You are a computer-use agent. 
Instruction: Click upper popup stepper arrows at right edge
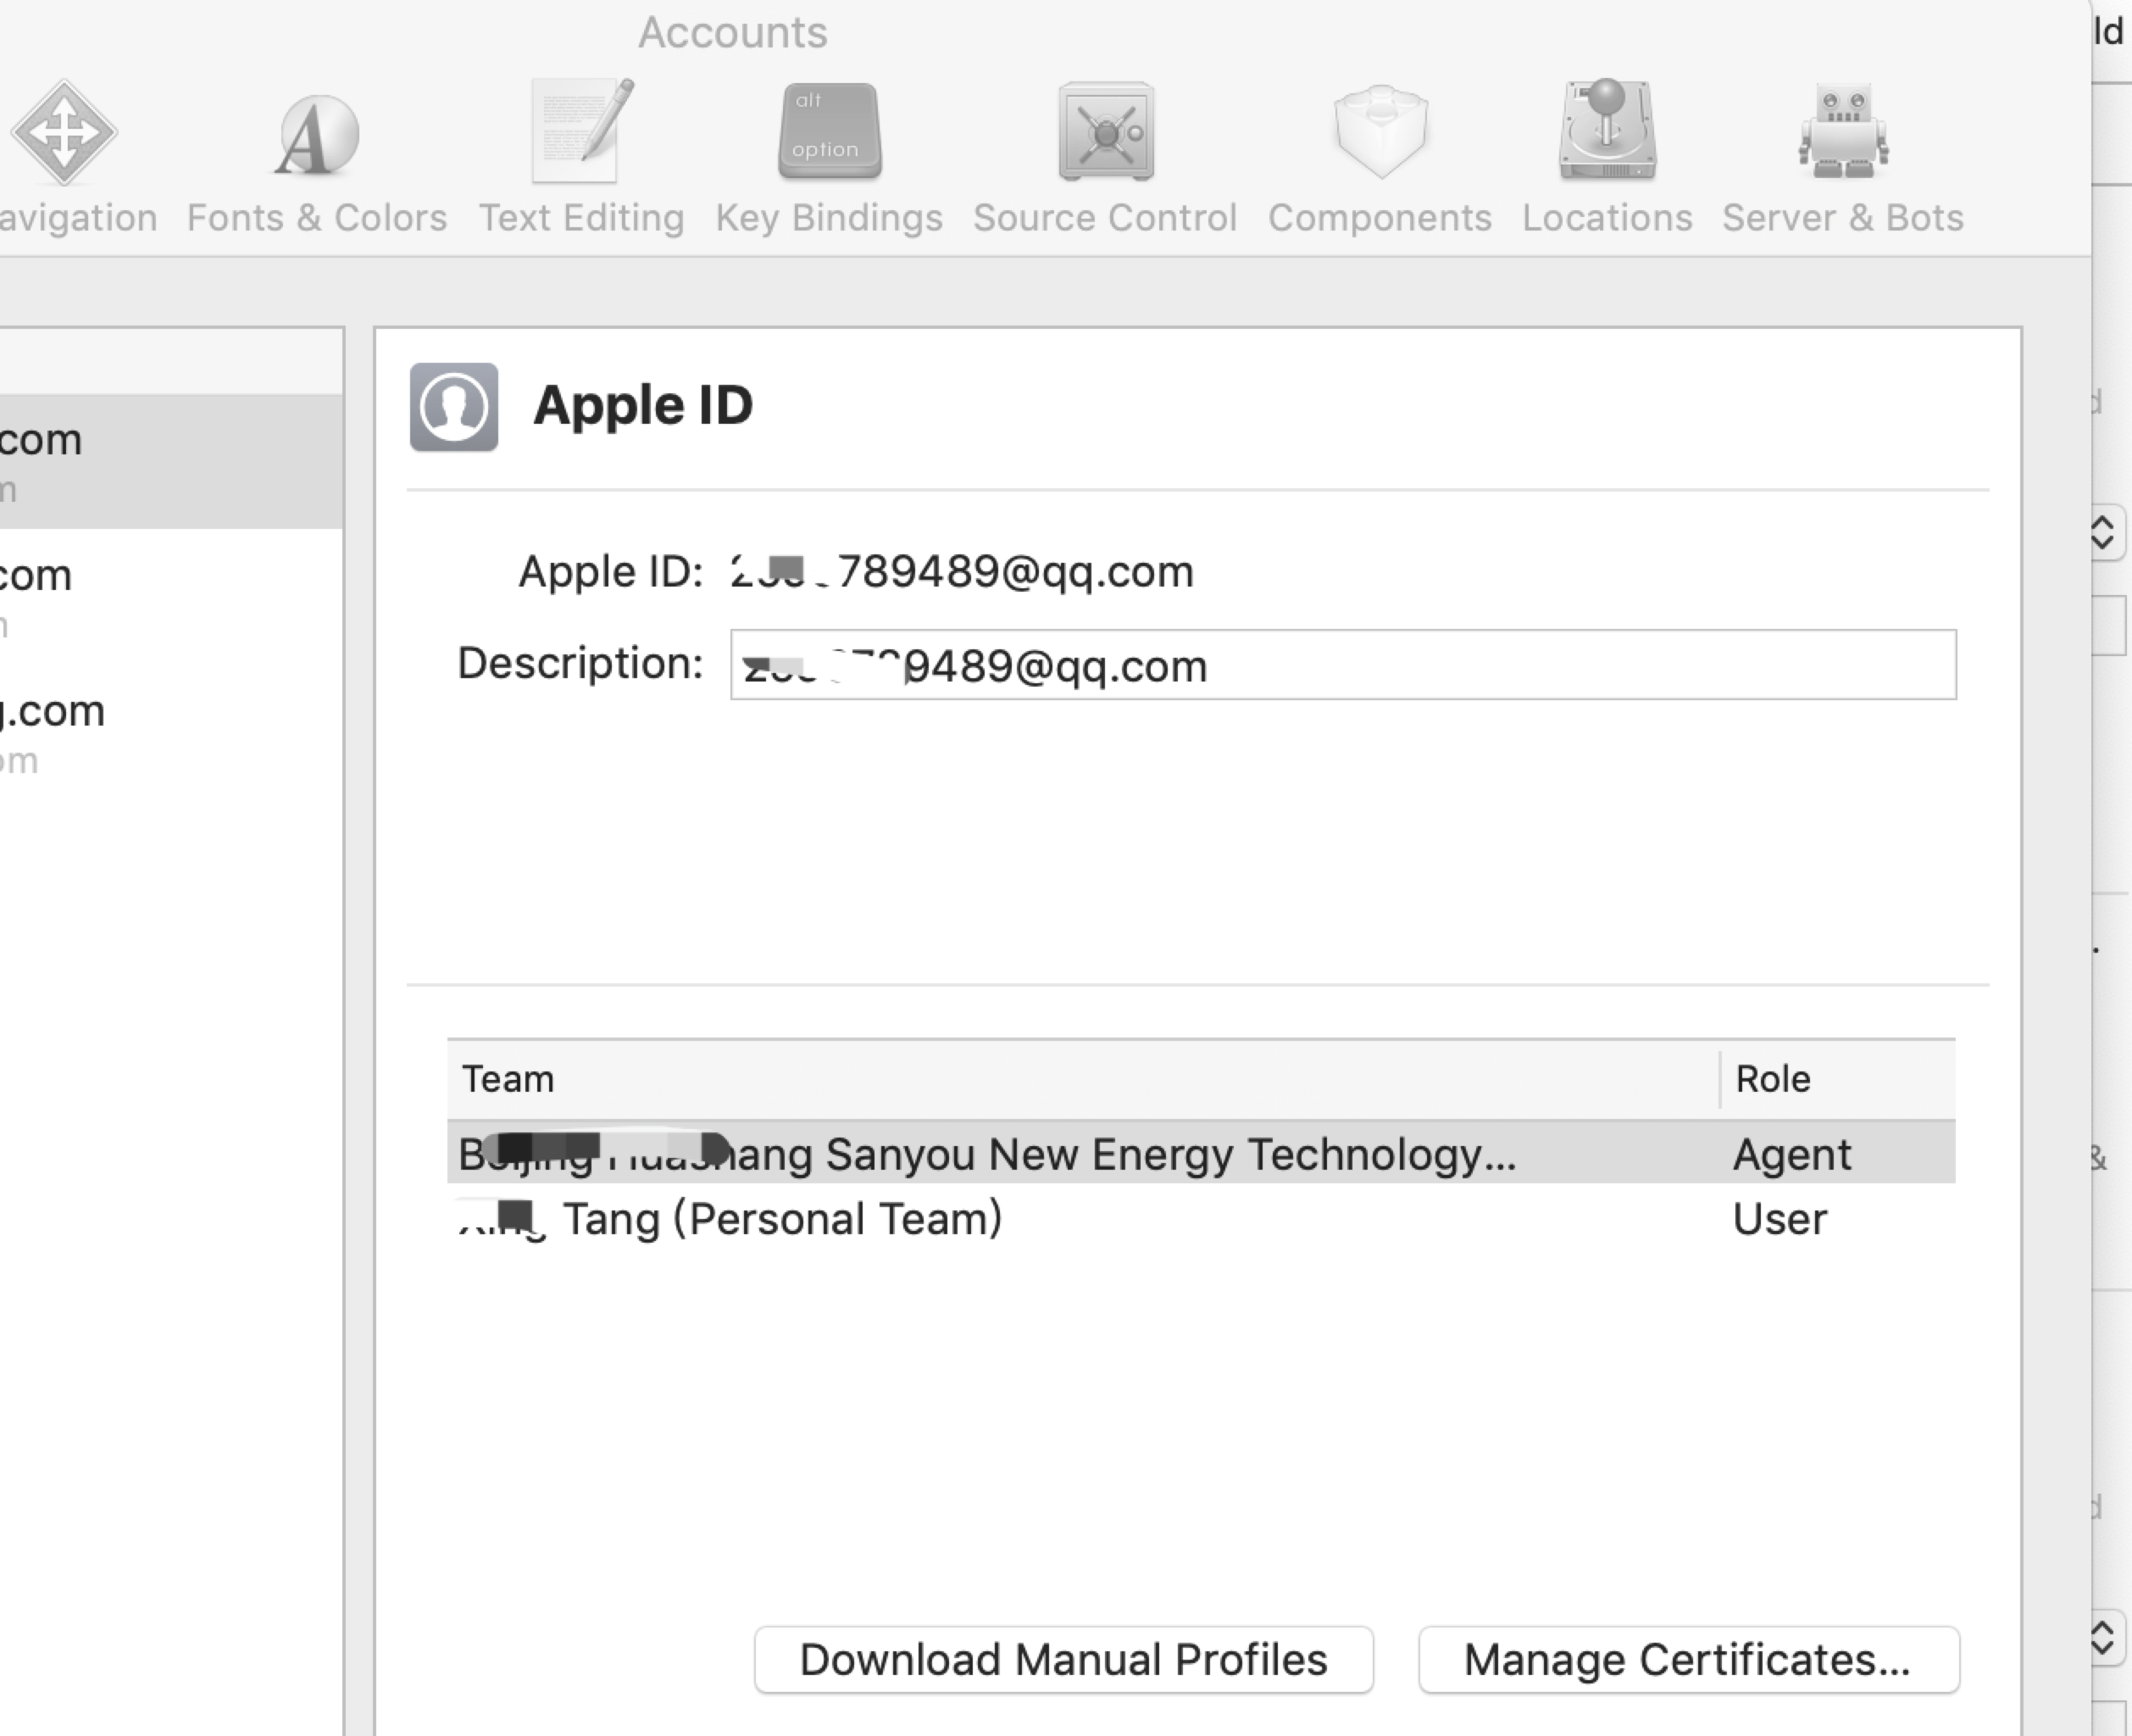[2103, 532]
